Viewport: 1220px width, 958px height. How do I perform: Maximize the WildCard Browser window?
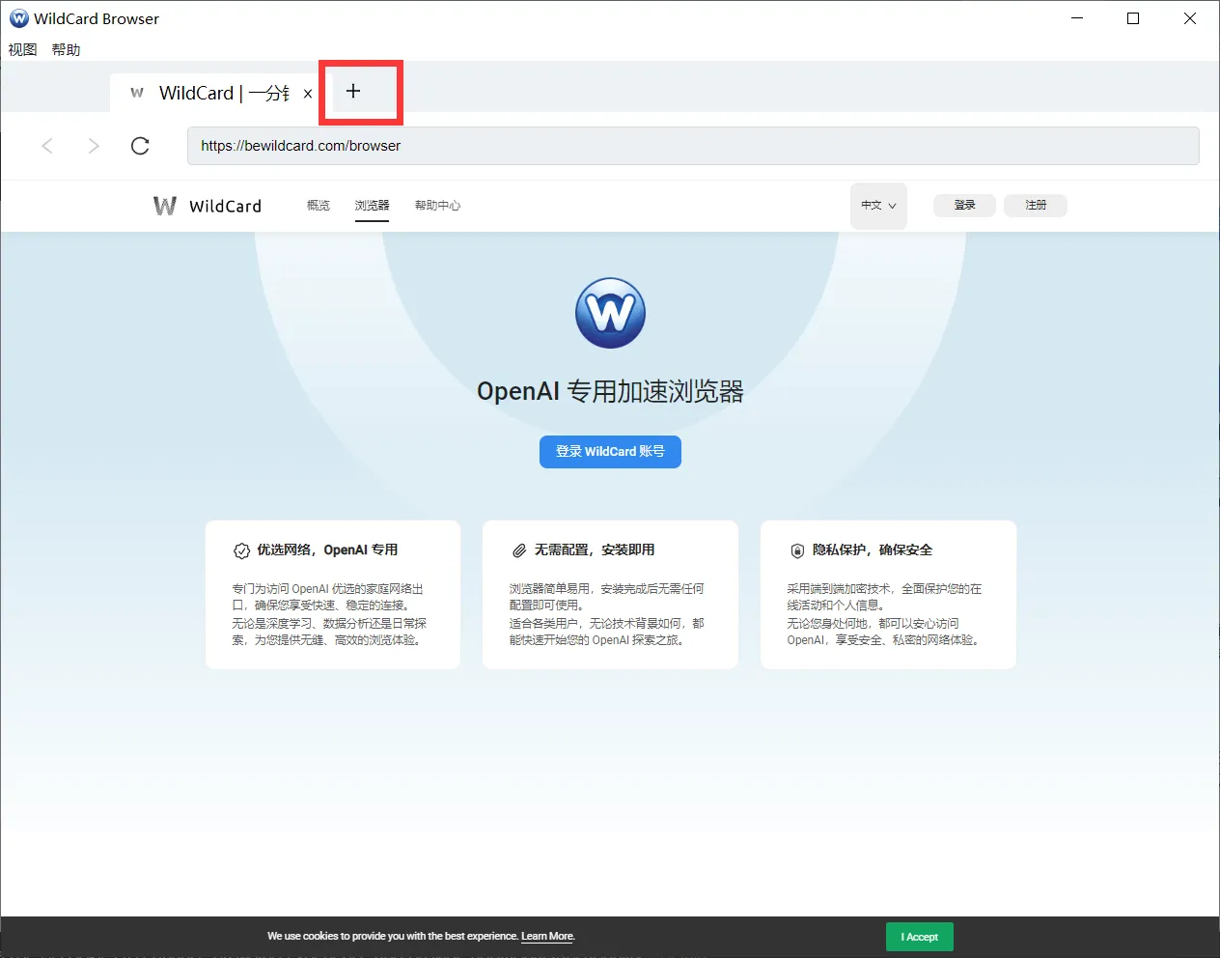(x=1133, y=18)
